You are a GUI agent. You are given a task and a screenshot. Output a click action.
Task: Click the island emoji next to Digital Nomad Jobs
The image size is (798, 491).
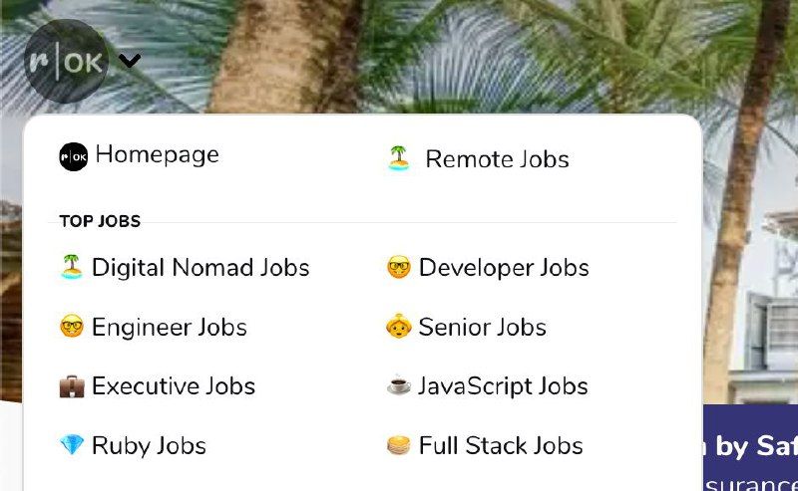click(71, 267)
